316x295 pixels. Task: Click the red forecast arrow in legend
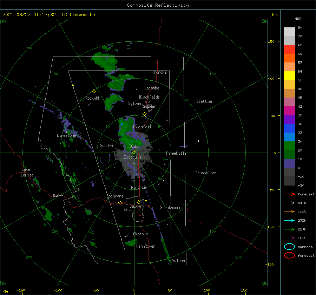289,194
